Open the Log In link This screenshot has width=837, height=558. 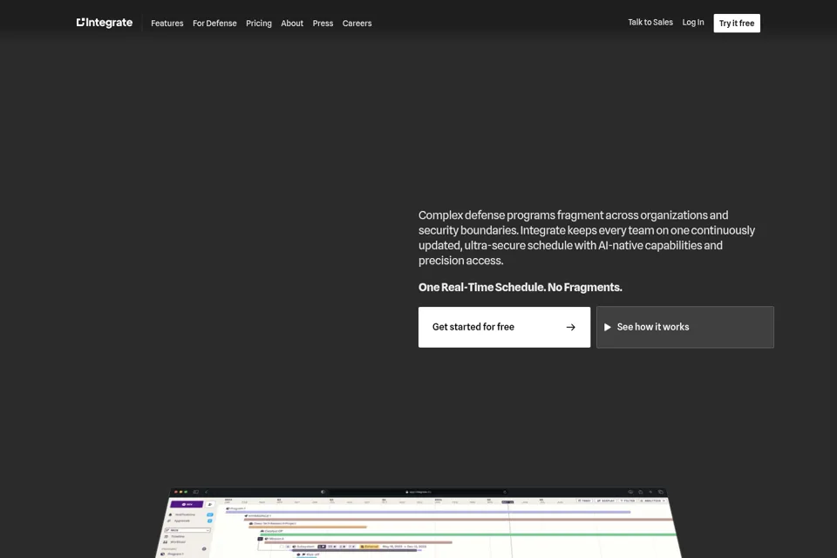(x=693, y=22)
